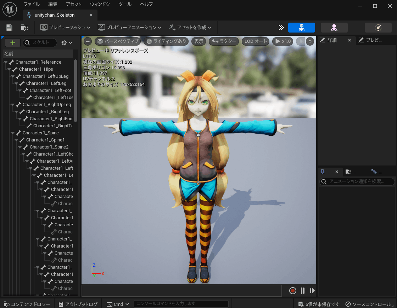
Task: Collapse the Character1_Reference tree node
Action: [x=5, y=62]
